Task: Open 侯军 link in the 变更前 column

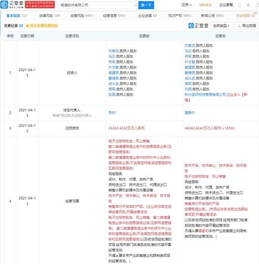Action: click(x=112, y=89)
